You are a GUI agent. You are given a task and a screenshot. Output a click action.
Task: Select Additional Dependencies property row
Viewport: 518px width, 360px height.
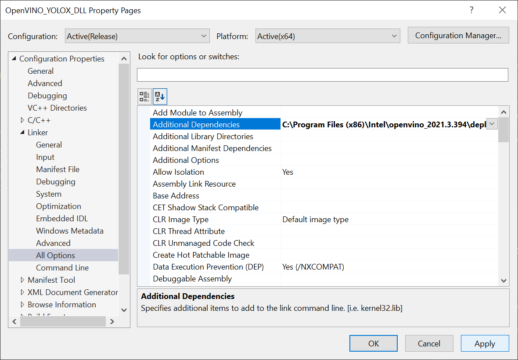(x=216, y=124)
